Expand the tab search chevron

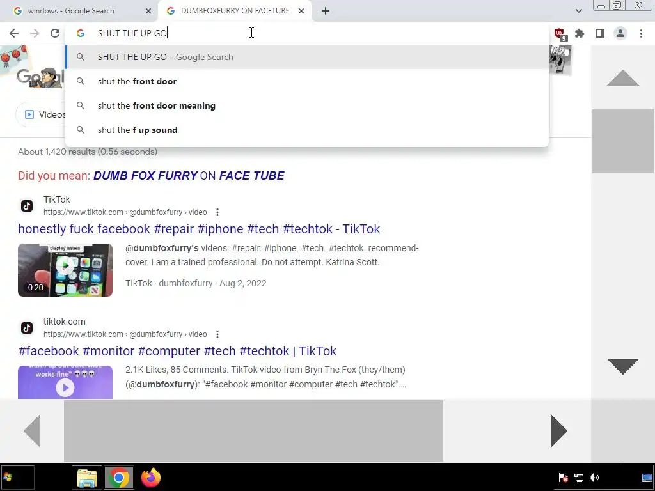(x=578, y=11)
